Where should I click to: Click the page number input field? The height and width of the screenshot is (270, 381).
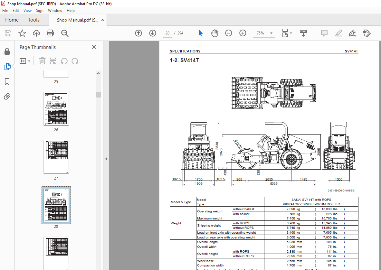[x=167, y=33]
